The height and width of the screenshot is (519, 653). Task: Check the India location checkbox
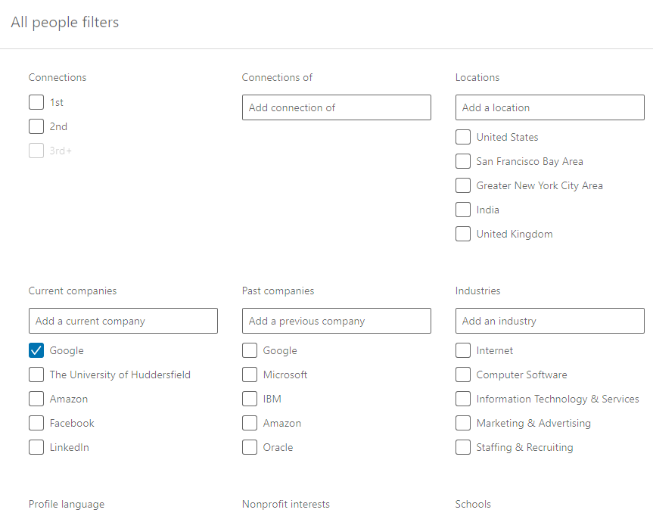[462, 210]
